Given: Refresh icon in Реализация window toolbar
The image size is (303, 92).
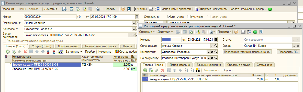Looking at the screenshot, I should coord(72,9).
